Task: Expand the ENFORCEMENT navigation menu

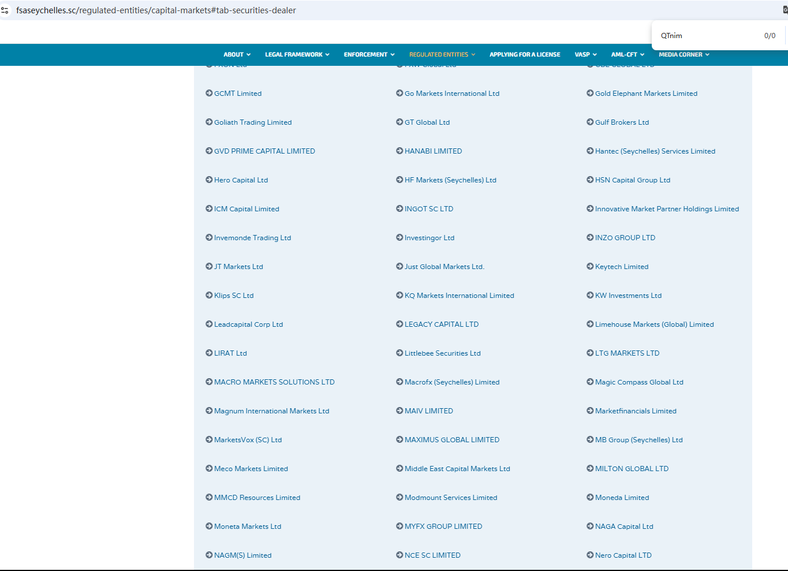Action: pos(369,54)
